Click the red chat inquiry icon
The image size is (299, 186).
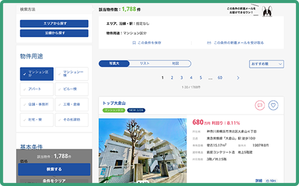coord(260,105)
